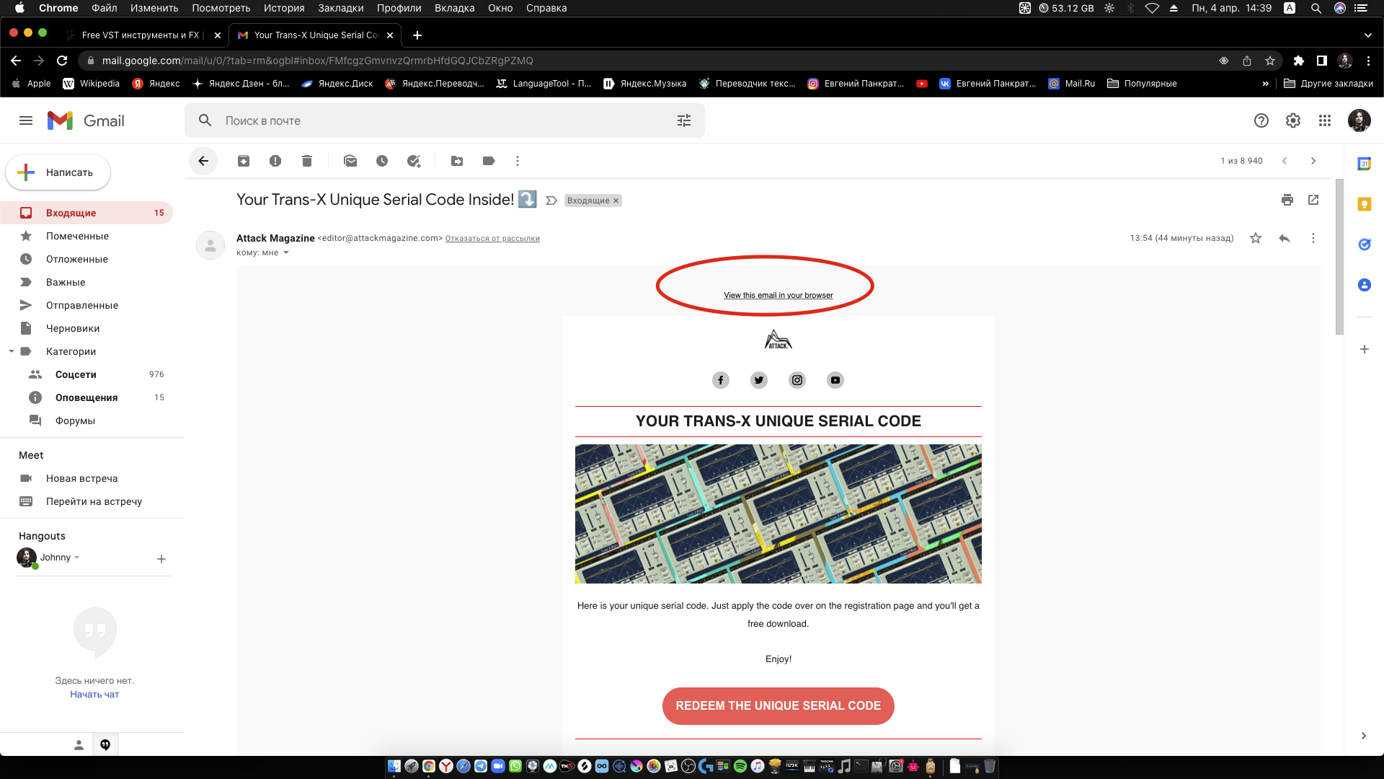This screenshot has height=779, width=1384.
Task: Delete the email with the trash icon
Action: tap(307, 161)
